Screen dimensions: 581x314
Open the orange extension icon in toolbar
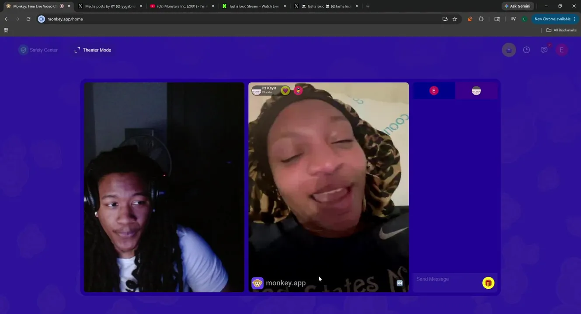470,19
